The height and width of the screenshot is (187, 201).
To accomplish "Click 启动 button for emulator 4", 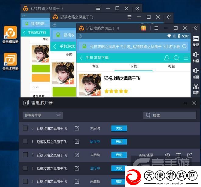I will (x=118, y=182).
